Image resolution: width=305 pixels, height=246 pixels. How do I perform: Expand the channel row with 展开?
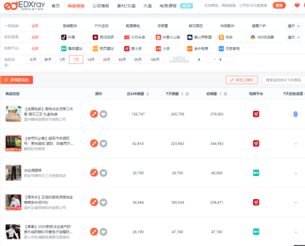[294, 37]
